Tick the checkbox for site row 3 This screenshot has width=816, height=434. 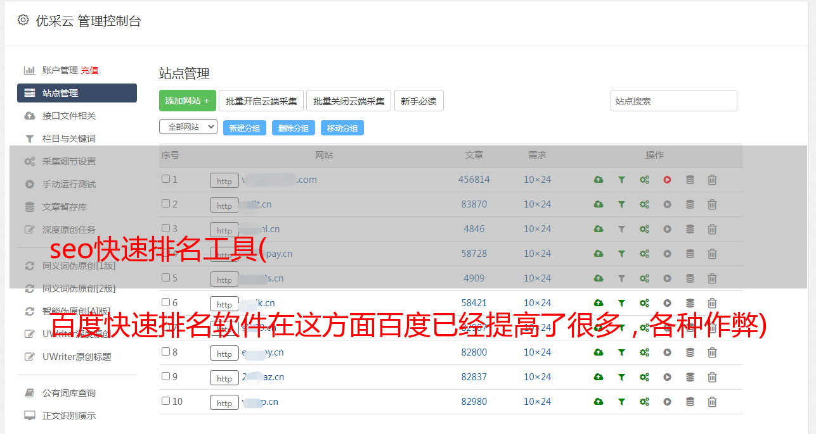click(165, 228)
